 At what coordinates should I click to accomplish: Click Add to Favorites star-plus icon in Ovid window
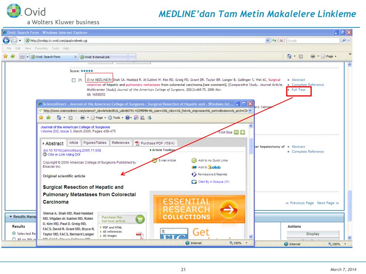13,56
